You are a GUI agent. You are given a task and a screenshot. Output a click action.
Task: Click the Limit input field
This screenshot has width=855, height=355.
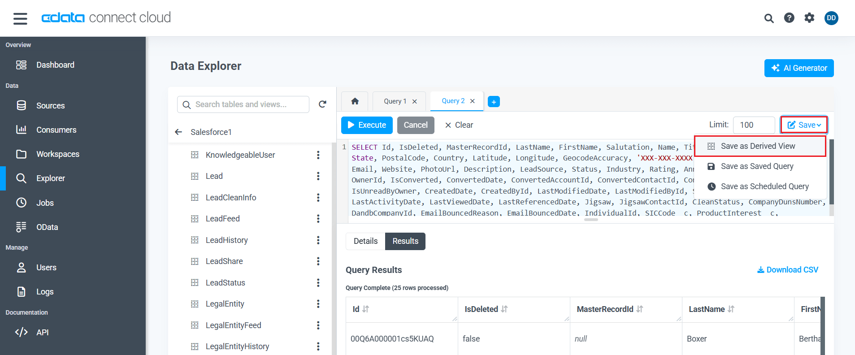point(754,125)
